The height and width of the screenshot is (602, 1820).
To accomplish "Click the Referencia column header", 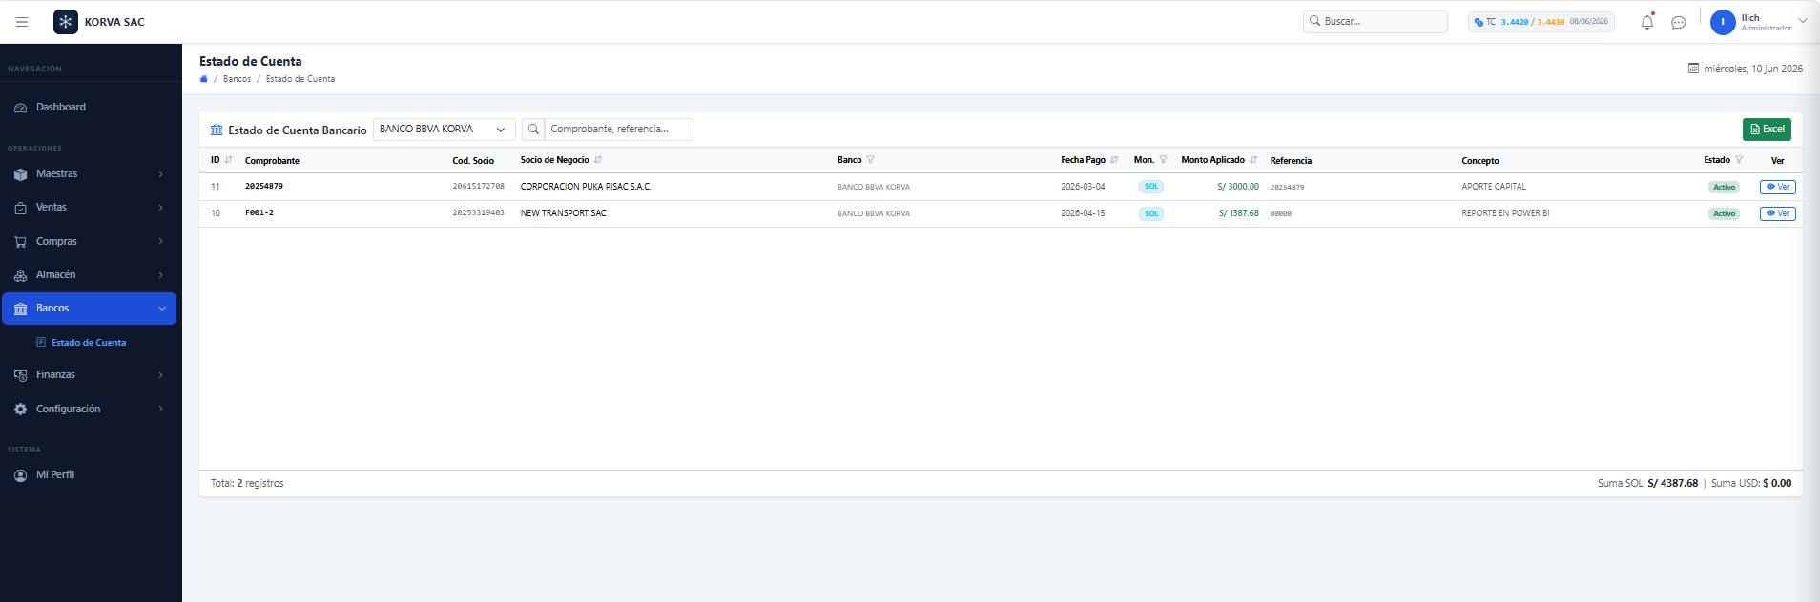I will 1291,161.
